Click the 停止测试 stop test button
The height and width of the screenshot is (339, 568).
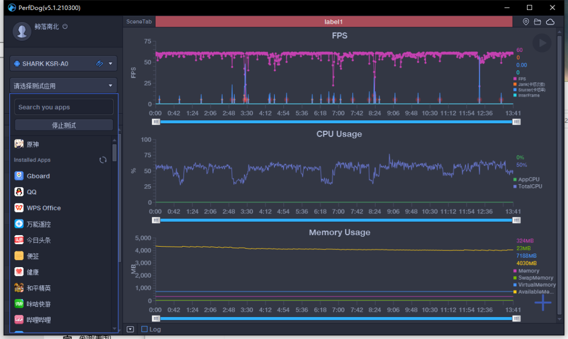(64, 125)
